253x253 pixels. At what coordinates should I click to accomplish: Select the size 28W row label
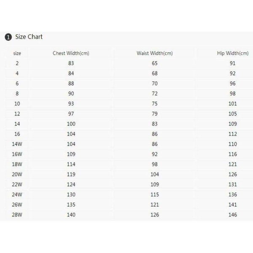[x=17, y=215]
